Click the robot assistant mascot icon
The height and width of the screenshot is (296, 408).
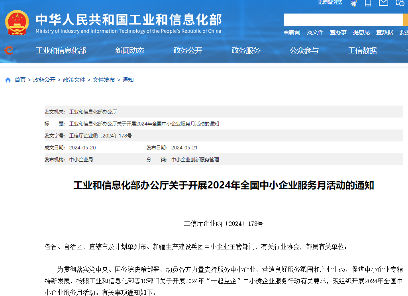point(354,3)
